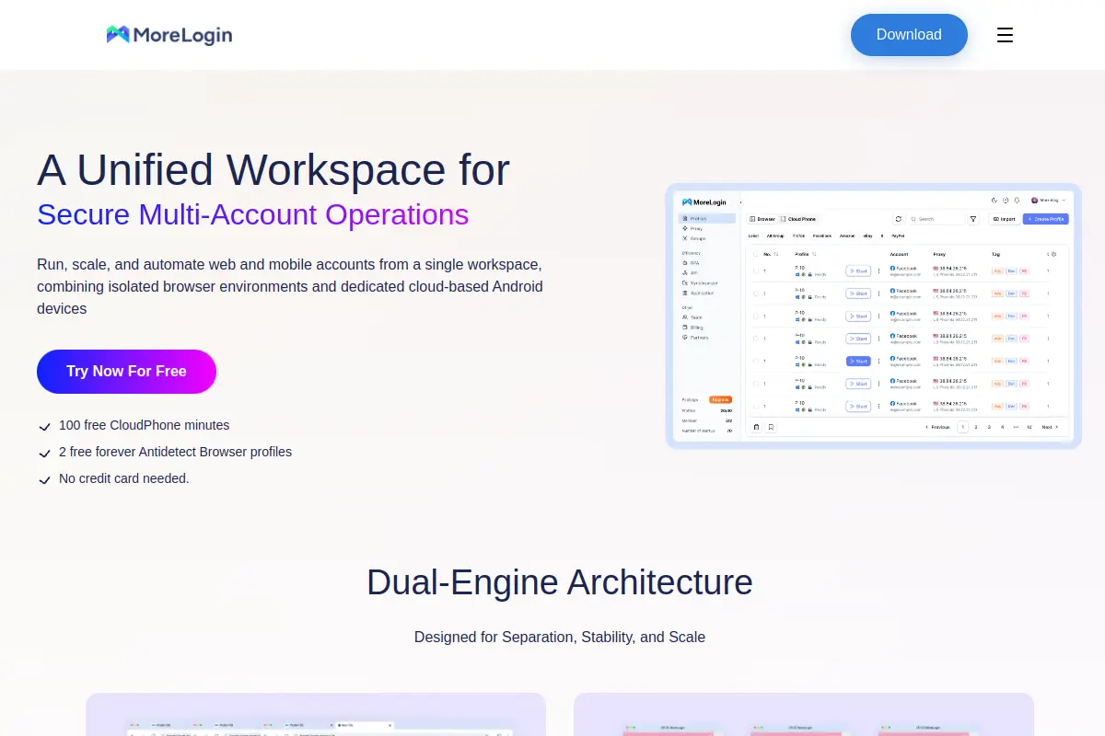Image resolution: width=1105 pixels, height=736 pixels.
Task: Click the trash icon below the profile table
Action: click(x=757, y=427)
